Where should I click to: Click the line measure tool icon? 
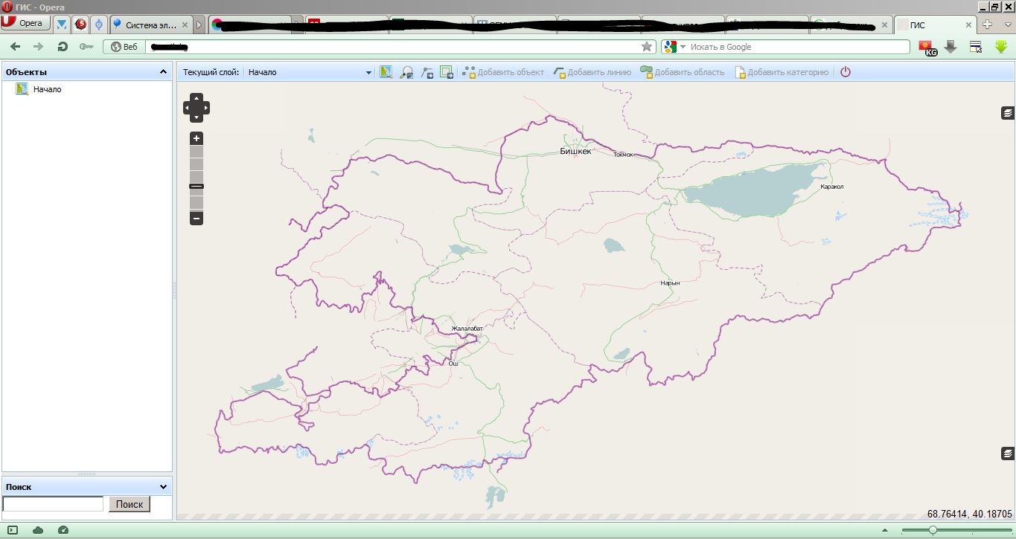click(426, 72)
